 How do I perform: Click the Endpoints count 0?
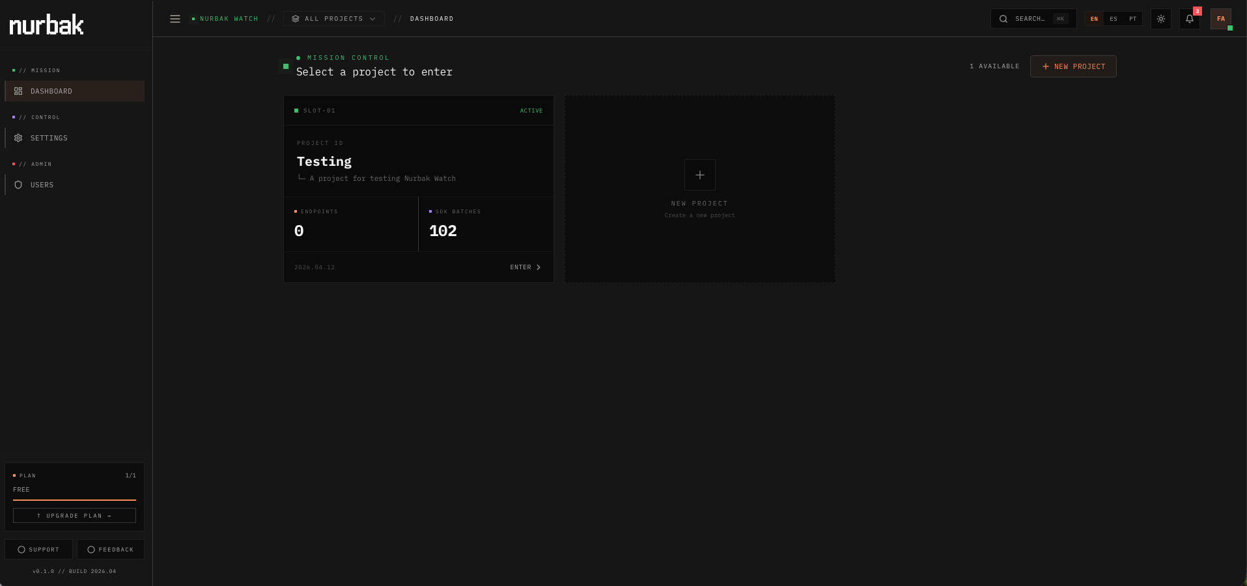(299, 231)
